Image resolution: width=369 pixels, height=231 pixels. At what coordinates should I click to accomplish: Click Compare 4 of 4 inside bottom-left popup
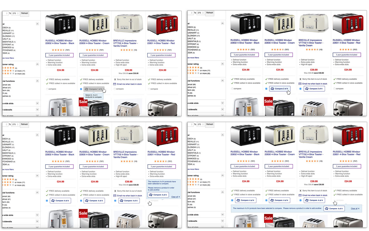158,195
